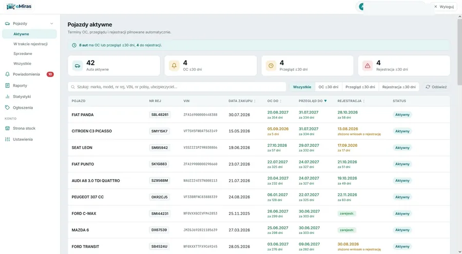The width and height of the screenshot is (462, 254).
Task: Click the Auta aktywne 42 summary card
Action: coord(114,66)
